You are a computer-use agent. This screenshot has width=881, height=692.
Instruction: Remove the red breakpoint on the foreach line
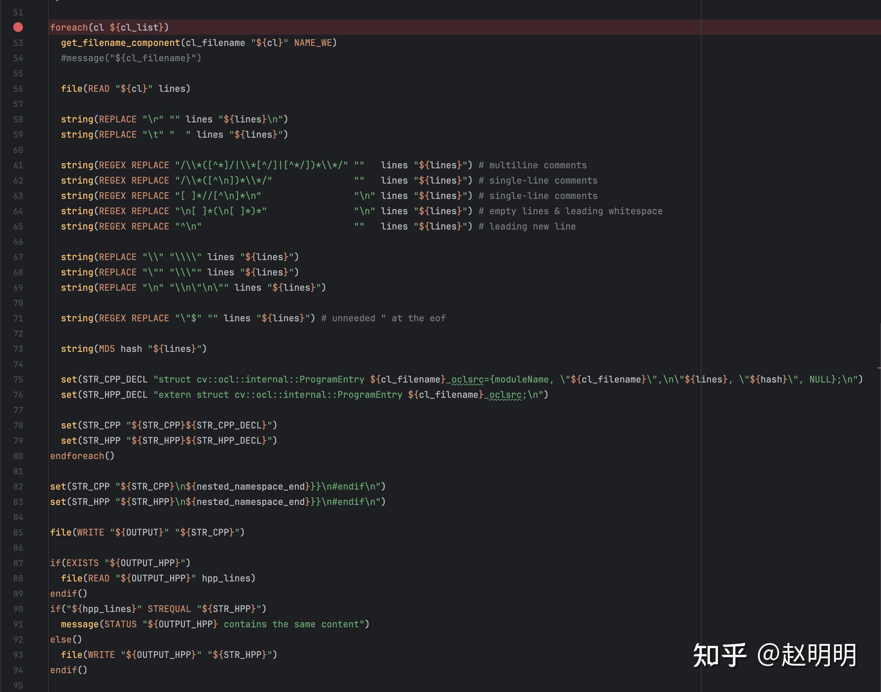tap(18, 27)
